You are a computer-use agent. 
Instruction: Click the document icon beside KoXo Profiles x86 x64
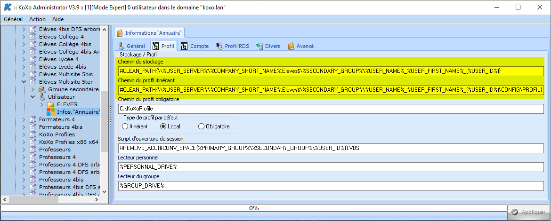pos(33,142)
